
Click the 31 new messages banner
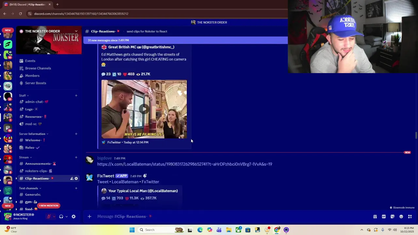click(185, 40)
